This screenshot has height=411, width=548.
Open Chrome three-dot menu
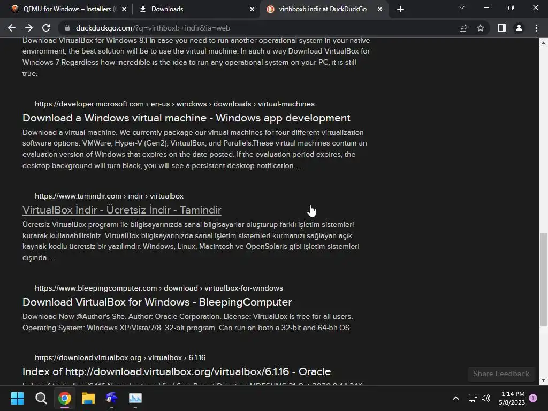coord(536,28)
